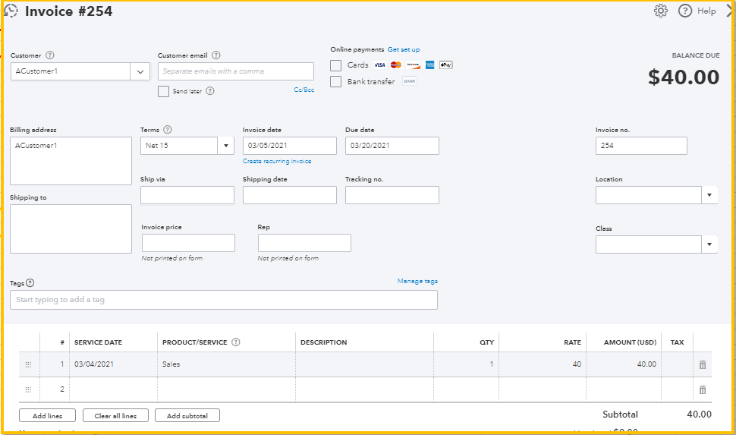This screenshot has height=435, width=736.
Task: Click the Billing address text box
Action: (71, 161)
